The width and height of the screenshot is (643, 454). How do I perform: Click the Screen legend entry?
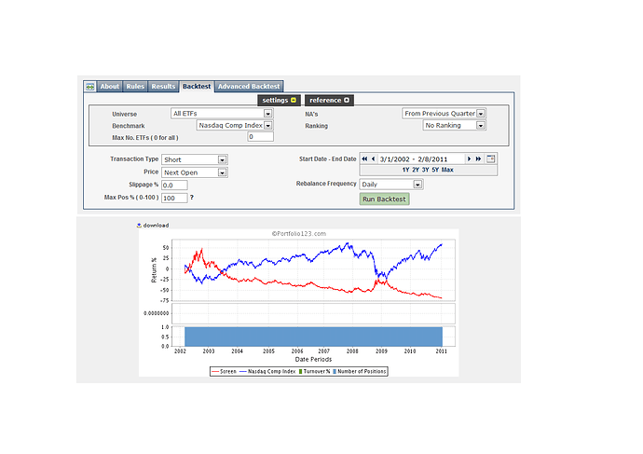225,372
